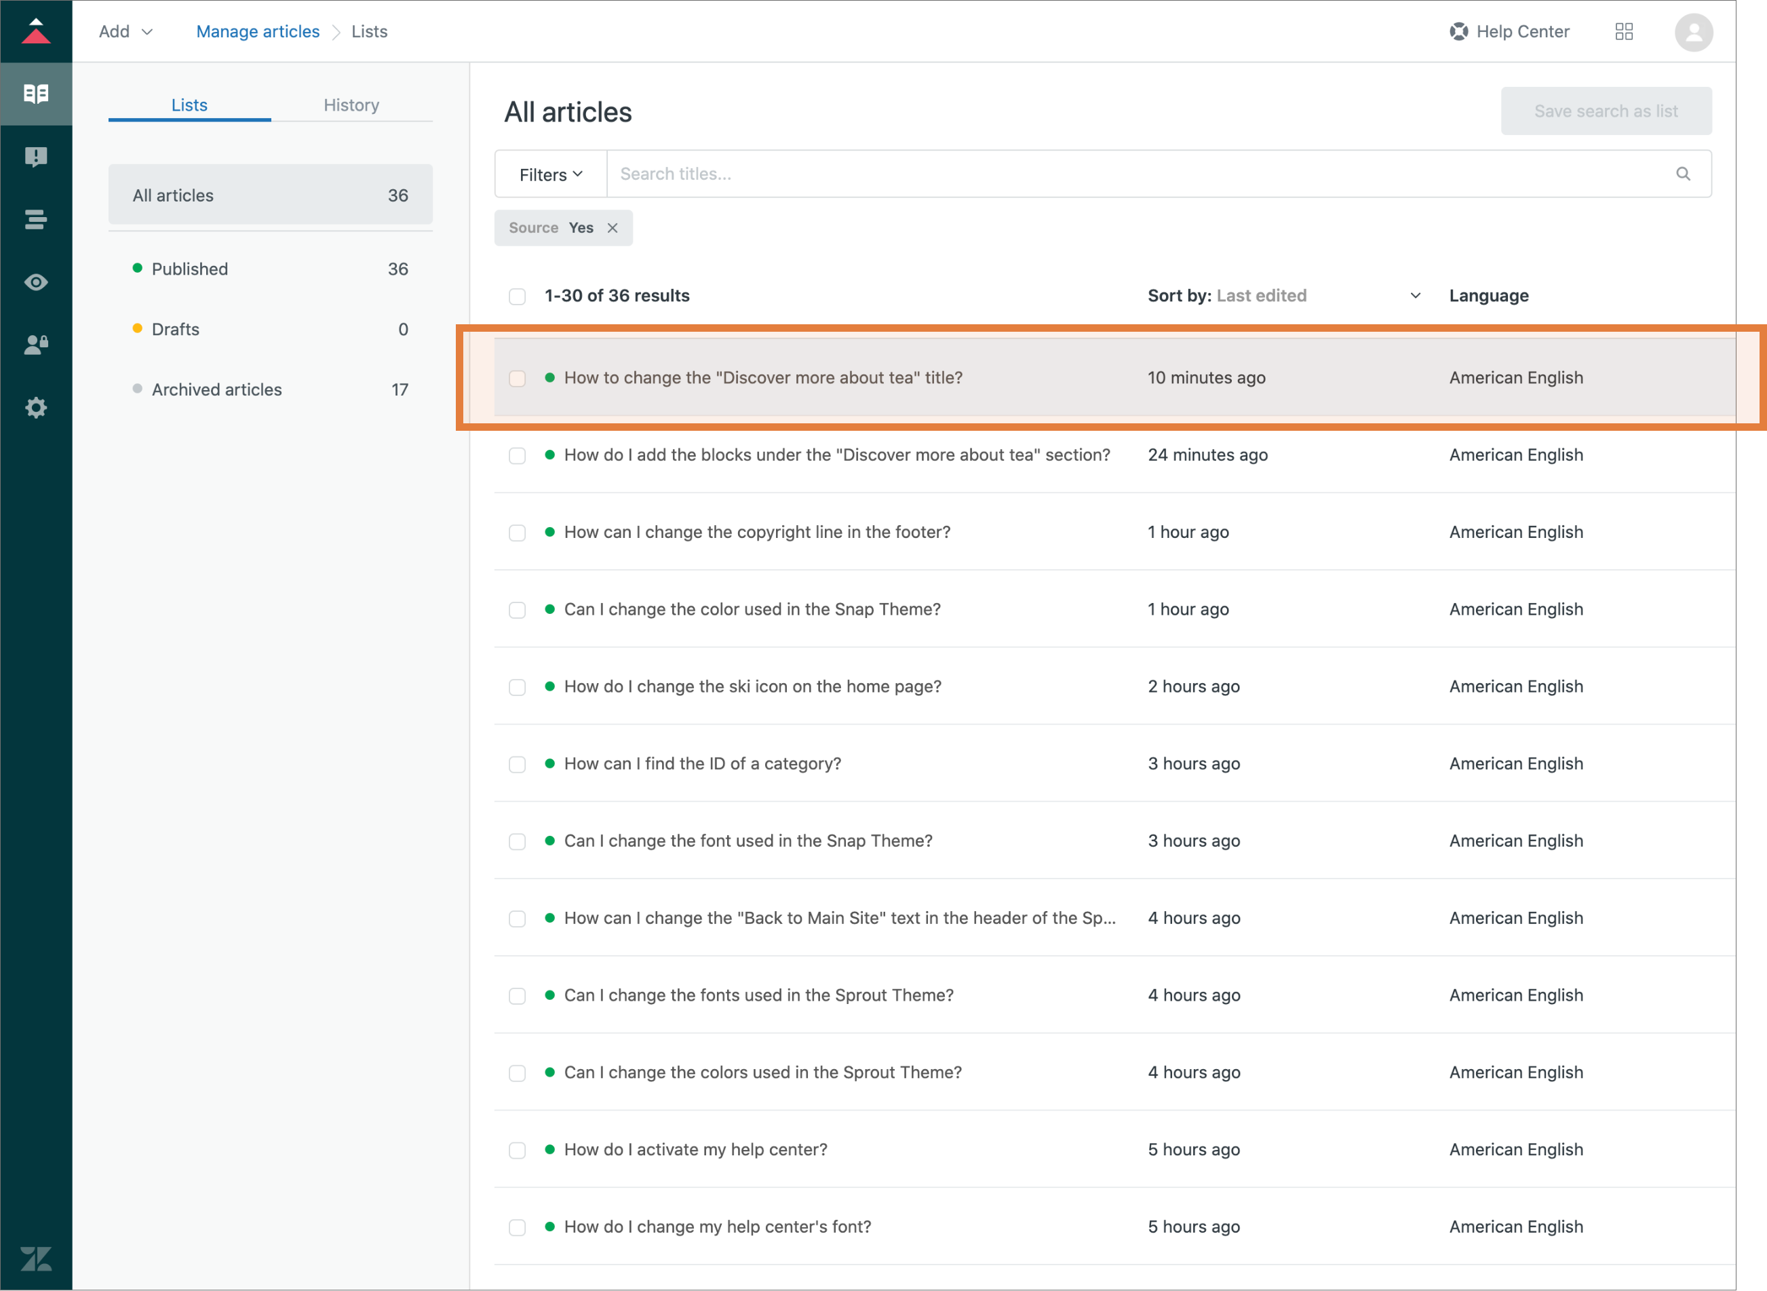Open the User permissions sidebar icon
The image size is (1767, 1291).
point(36,345)
